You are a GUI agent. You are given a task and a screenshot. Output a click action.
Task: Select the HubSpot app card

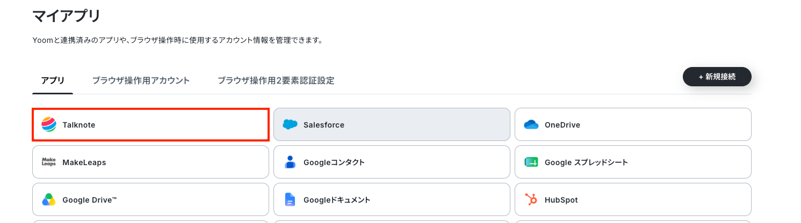(633, 199)
